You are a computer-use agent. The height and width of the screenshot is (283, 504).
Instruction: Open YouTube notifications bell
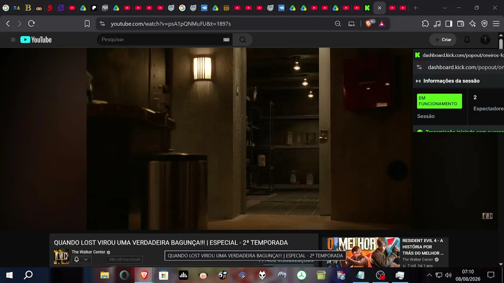(x=467, y=40)
